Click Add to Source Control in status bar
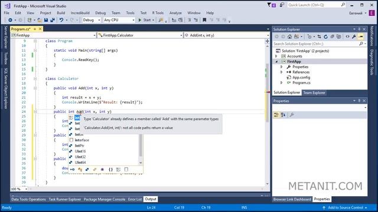Viewport: 378px width, 212px height. coord(345,208)
